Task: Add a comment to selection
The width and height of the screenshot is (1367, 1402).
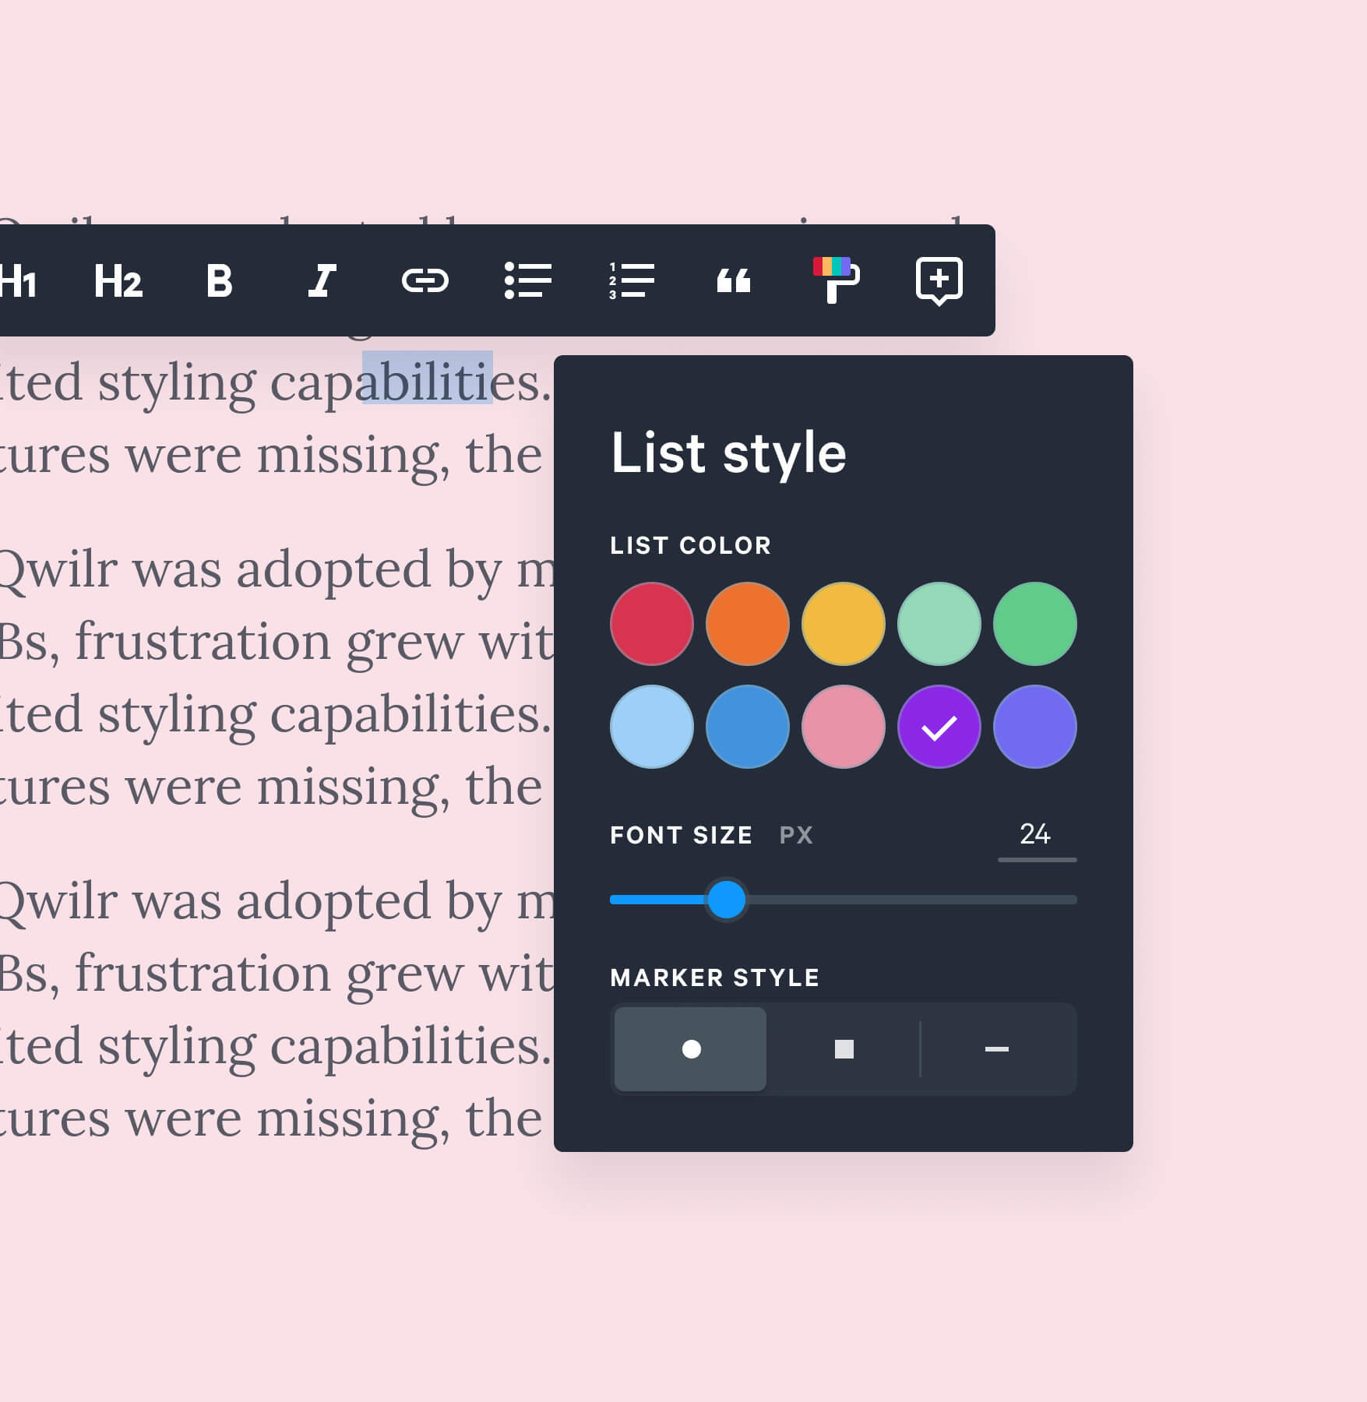Action: click(x=939, y=280)
